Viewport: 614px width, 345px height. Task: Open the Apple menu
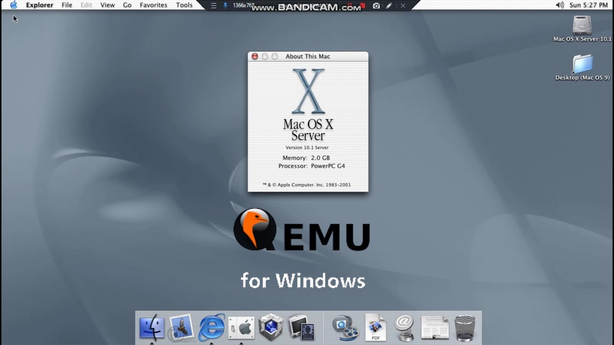13,5
